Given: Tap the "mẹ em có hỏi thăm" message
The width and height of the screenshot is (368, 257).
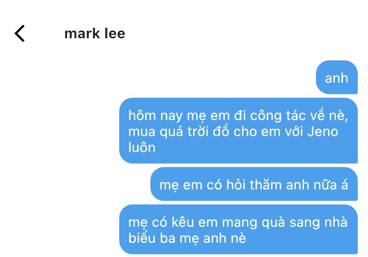Looking at the screenshot, I should (254, 184).
